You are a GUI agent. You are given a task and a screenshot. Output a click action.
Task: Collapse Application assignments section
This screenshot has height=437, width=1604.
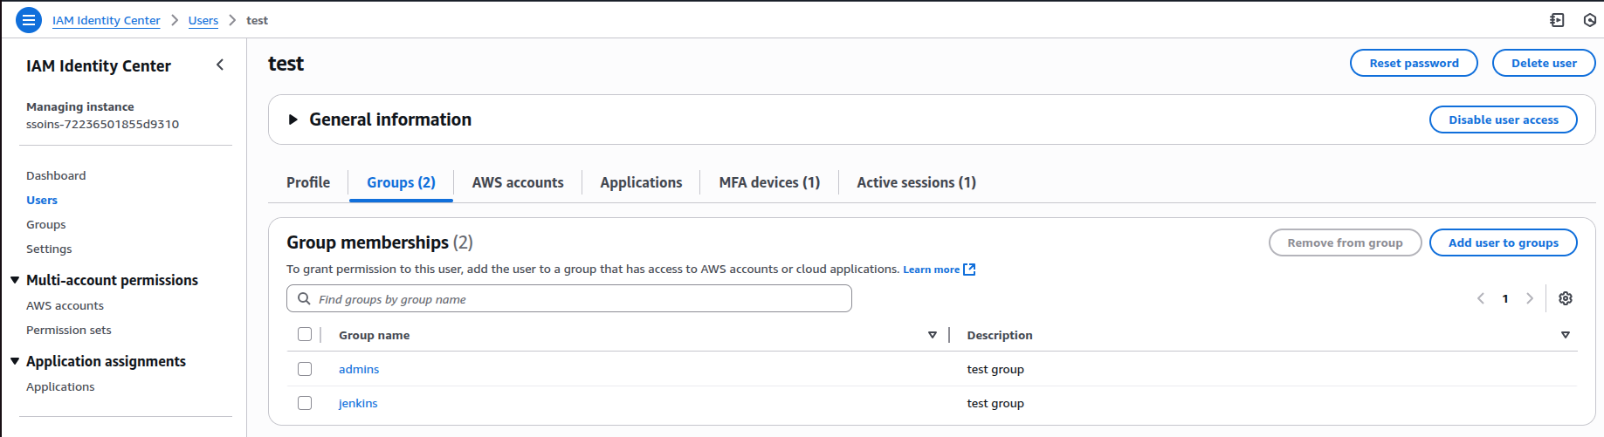point(15,361)
